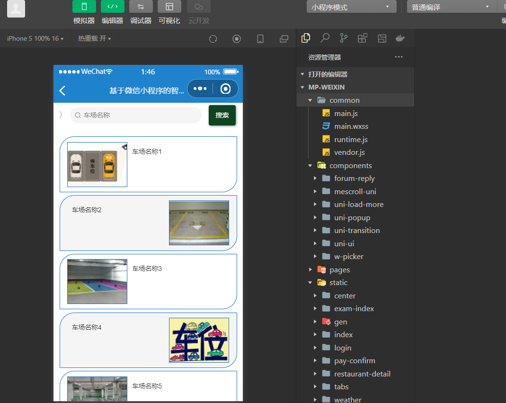Click the mini program page title text
The image size is (506, 403).
[147, 91]
